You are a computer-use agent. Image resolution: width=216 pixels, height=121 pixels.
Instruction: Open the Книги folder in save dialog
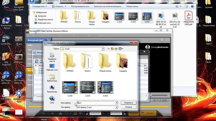pos(87,63)
